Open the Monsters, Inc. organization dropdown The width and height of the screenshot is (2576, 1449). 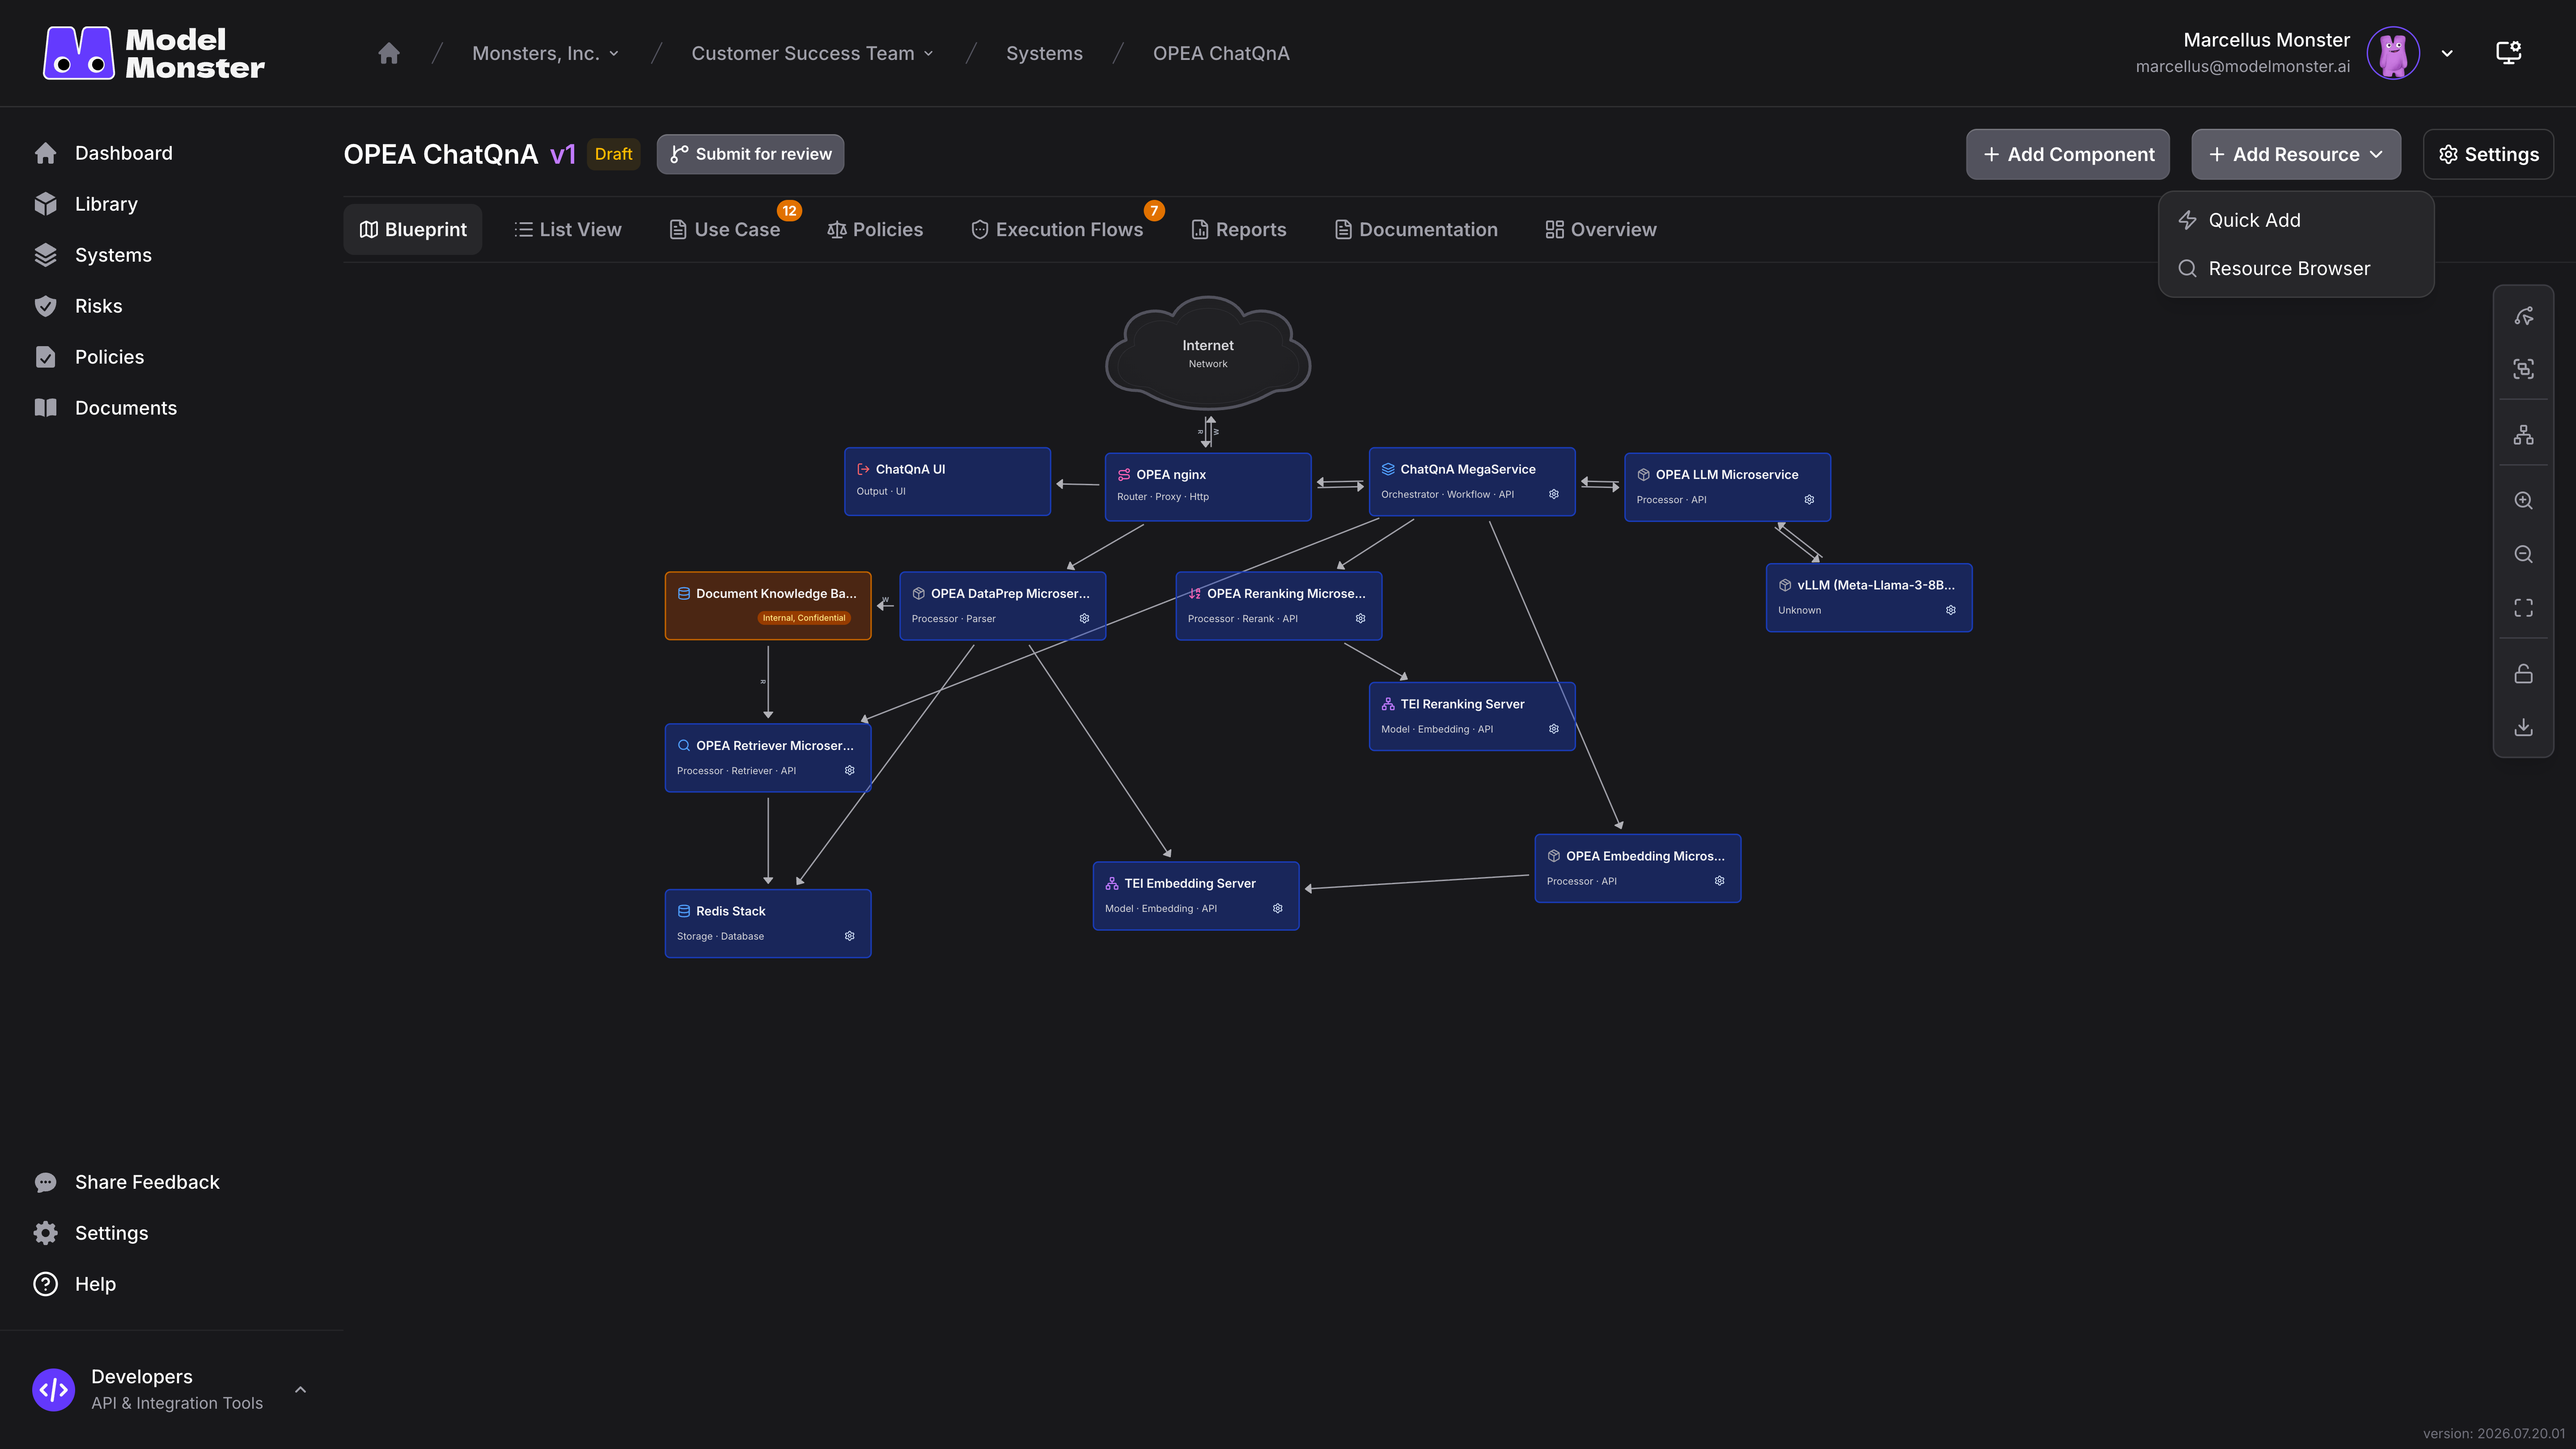click(545, 53)
